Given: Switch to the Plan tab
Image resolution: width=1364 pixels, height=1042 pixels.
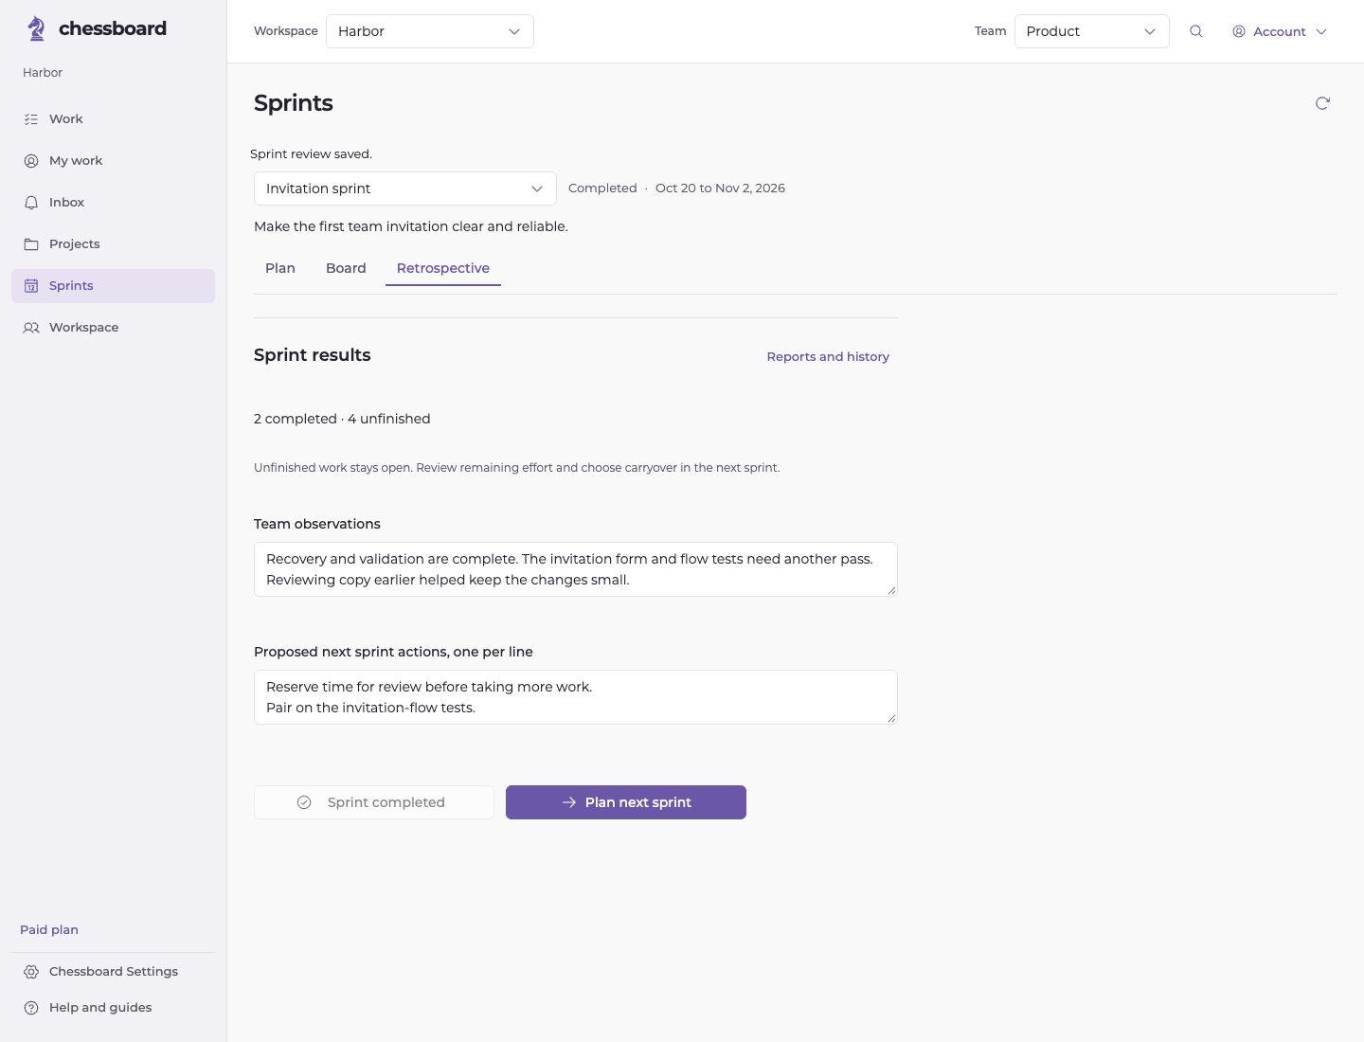Looking at the screenshot, I should (280, 268).
